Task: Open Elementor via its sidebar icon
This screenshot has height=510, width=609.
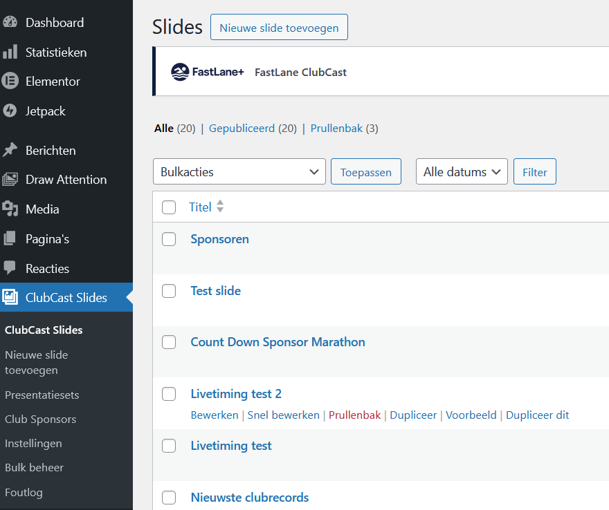Action: pyautogui.click(x=10, y=82)
